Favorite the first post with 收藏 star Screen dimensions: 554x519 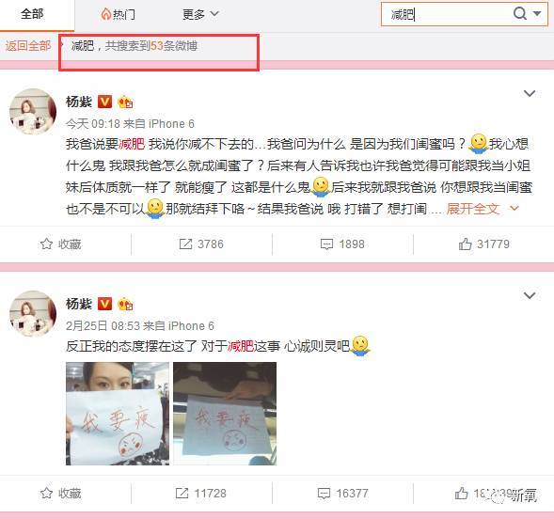(60, 244)
